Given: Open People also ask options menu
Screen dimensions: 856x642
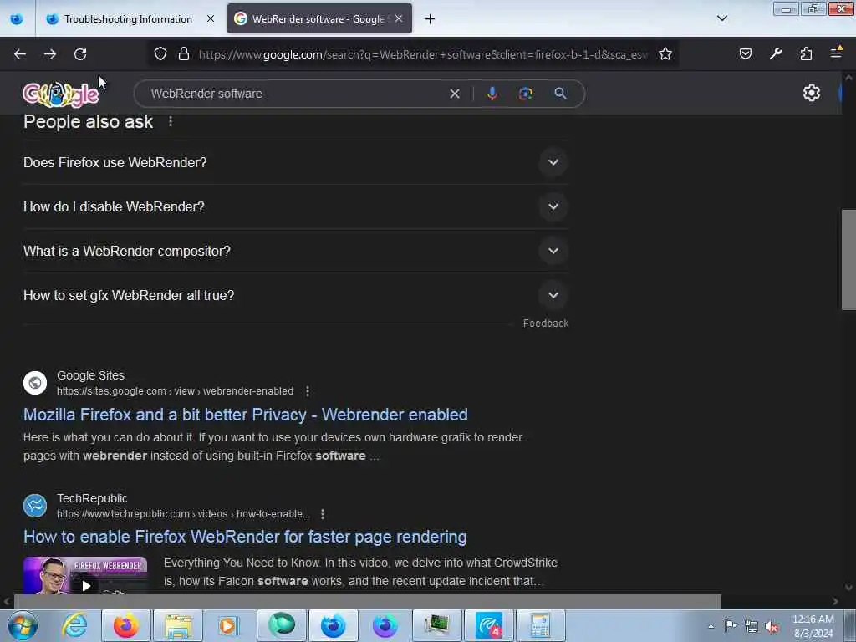Looking at the screenshot, I should point(171,121).
